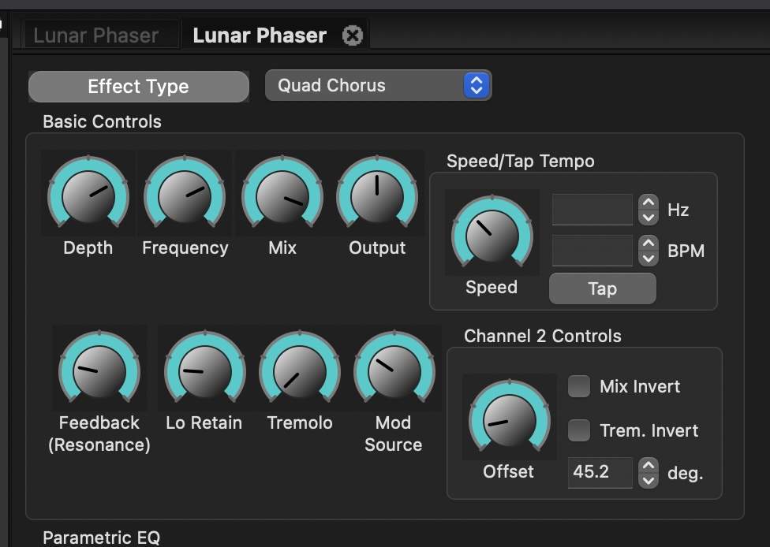770x547 pixels.
Task: Close the active Lunar Phaser tab
Action: click(x=353, y=35)
